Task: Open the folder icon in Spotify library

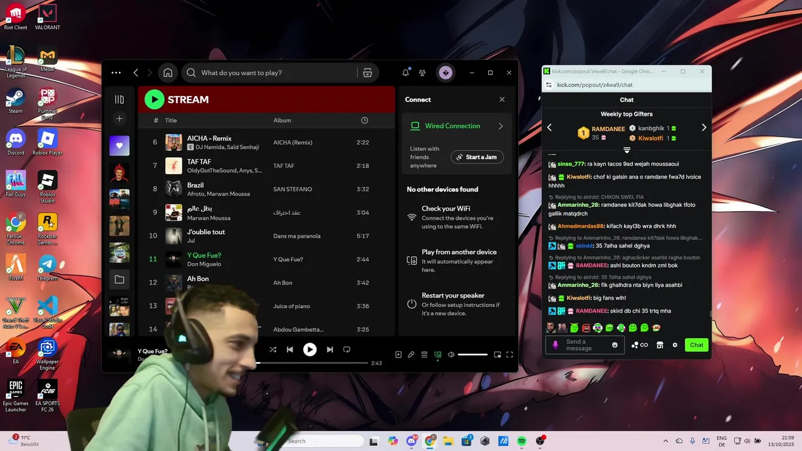Action: tap(120, 279)
